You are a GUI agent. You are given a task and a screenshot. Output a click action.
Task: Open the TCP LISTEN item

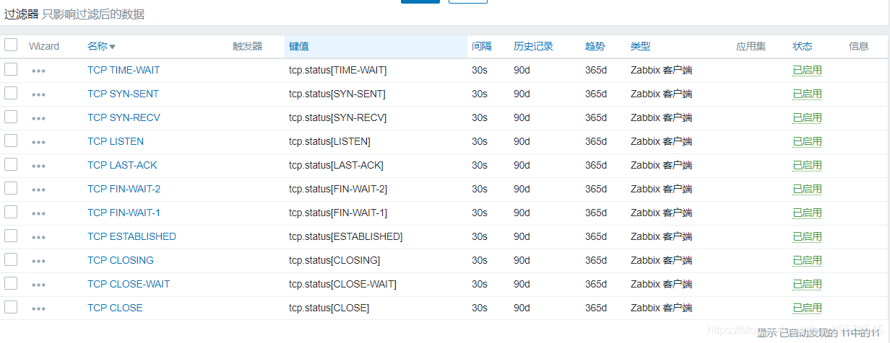coord(116,141)
